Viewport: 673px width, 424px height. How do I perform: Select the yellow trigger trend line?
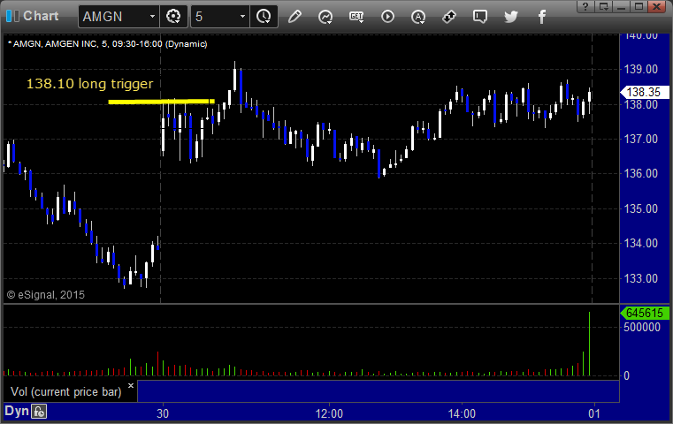click(x=161, y=102)
